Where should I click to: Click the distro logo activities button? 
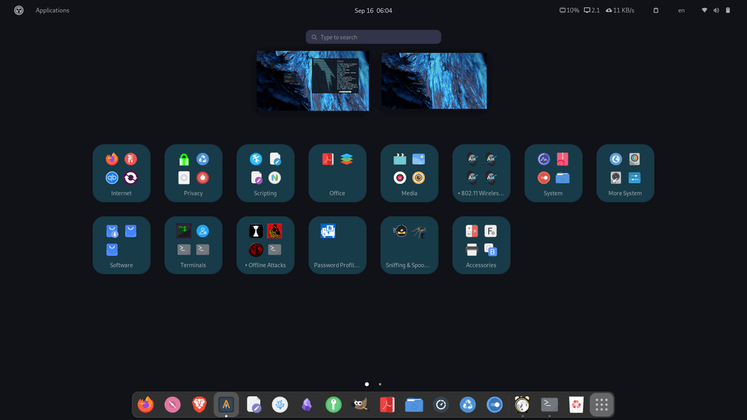click(19, 11)
